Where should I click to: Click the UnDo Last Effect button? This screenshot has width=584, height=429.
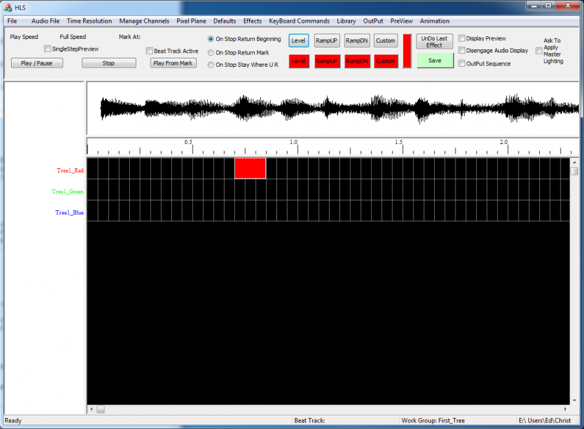point(435,42)
